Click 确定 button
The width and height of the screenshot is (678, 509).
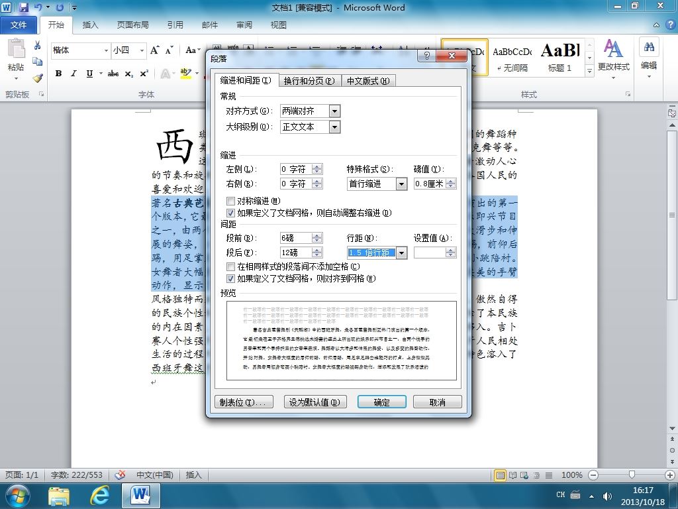pos(382,402)
